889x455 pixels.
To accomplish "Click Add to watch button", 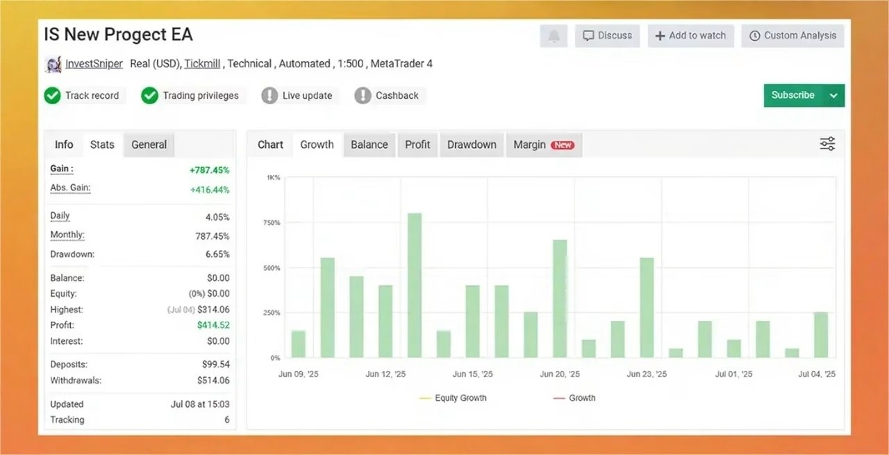I will click(x=690, y=36).
